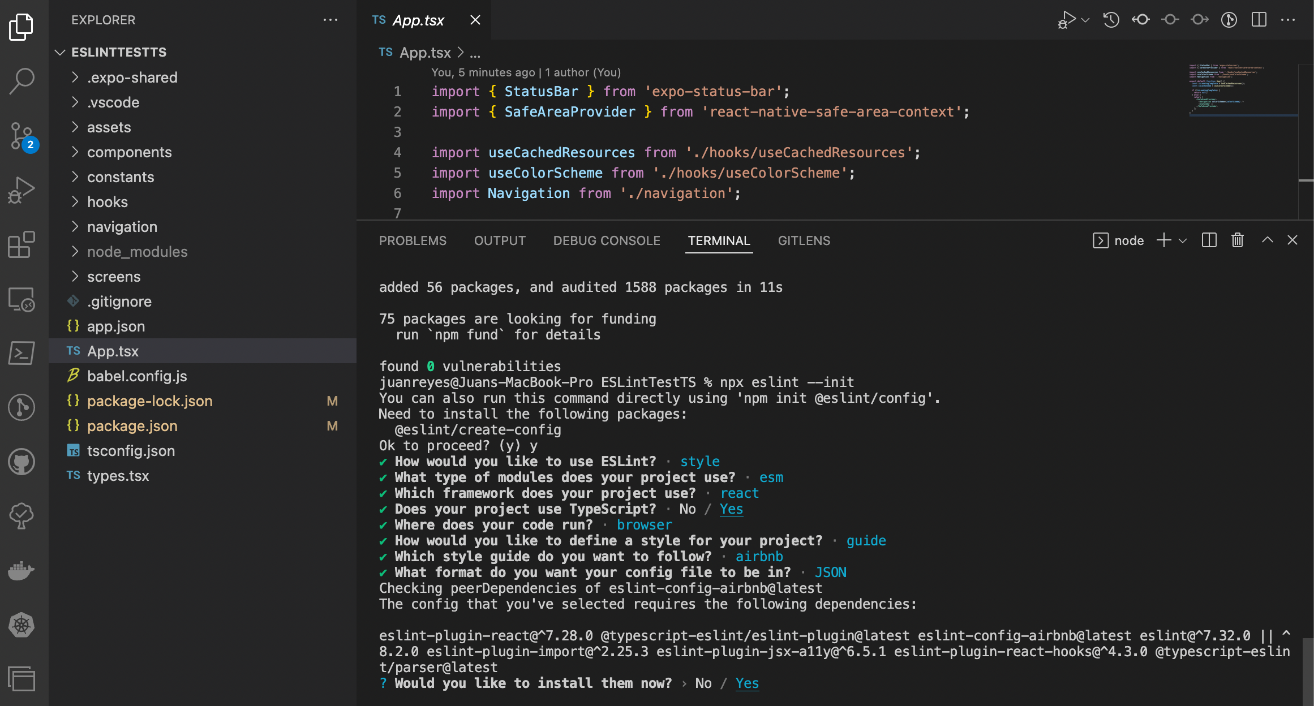Viewport: 1314px width, 706px height.
Task: Kill the terminal with trash icon
Action: coord(1238,240)
